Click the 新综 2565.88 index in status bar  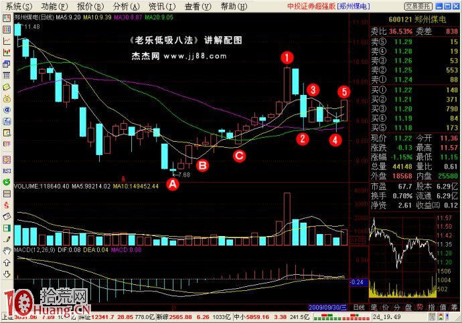(194, 317)
